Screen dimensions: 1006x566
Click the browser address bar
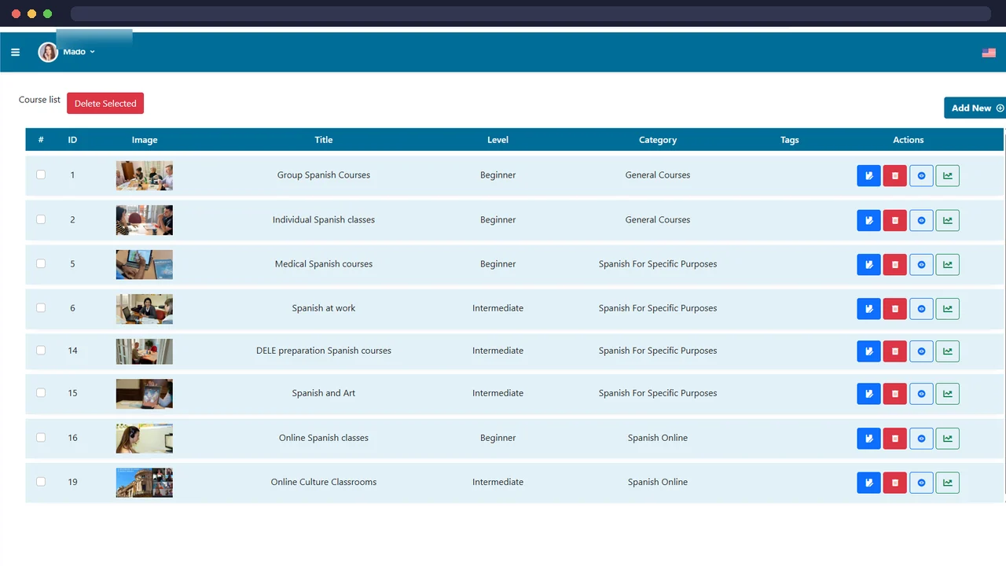coord(531,14)
